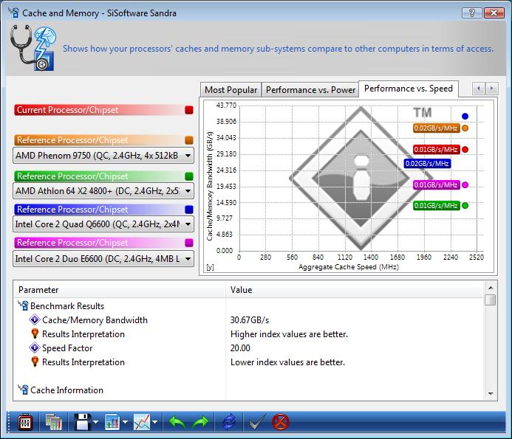Viewport: 512px width, 439px height.
Task: Toggle the orange reference processor swatch
Action: click(x=188, y=140)
